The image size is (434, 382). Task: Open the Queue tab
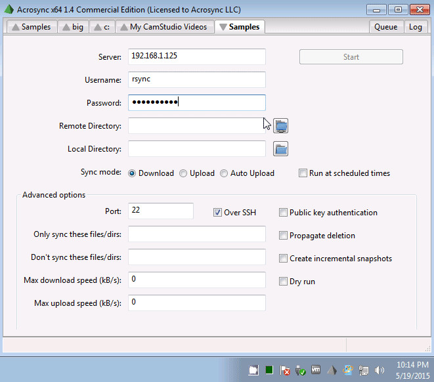[386, 27]
